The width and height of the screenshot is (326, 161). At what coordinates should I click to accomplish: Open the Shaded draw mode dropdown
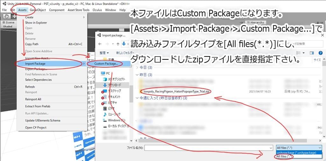point(8,26)
